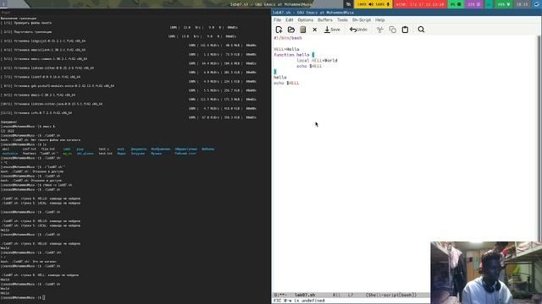Click the 'emacs &' command line in terminal
The image size is (542, 304).
click(28, 127)
